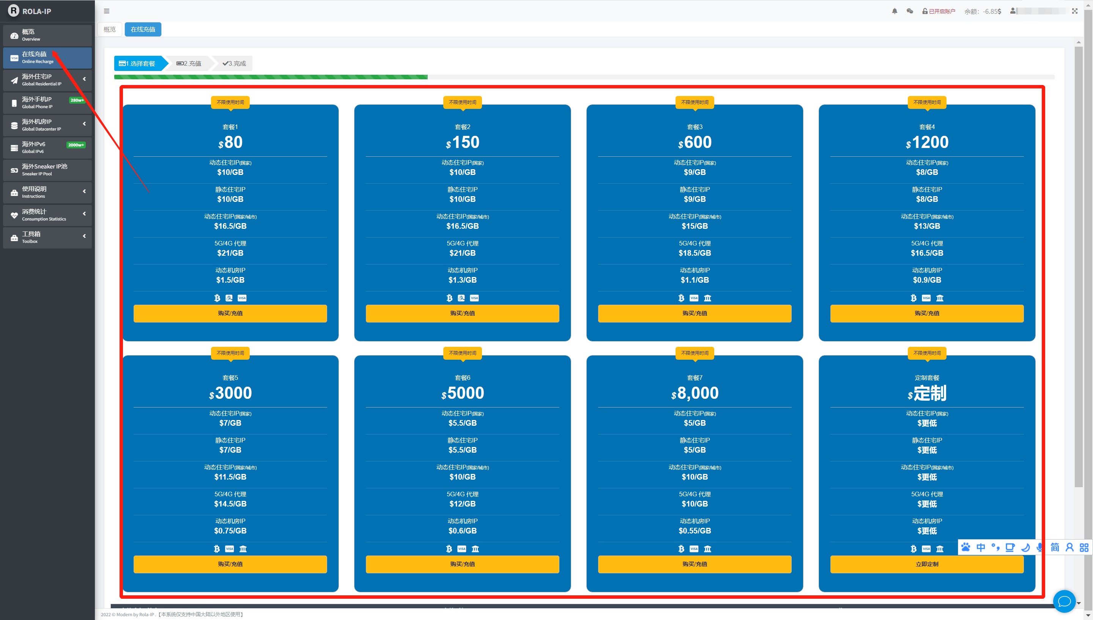This screenshot has height=620, width=1093.
Task: Expand 海外住宅IP Global Residential IP menu
Action: tap(47, 80)
